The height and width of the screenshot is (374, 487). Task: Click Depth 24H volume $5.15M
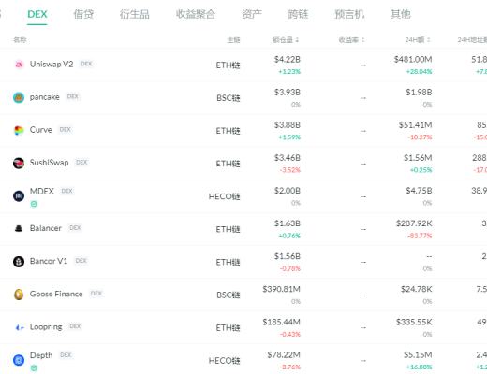(418, 355)
